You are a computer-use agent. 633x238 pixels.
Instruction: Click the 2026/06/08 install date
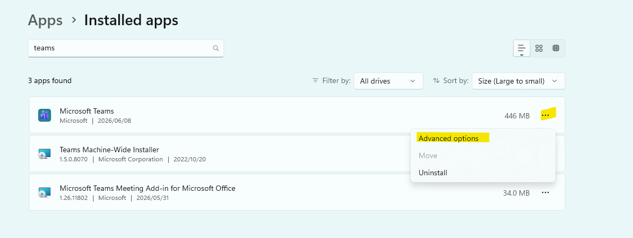[114, 121]
